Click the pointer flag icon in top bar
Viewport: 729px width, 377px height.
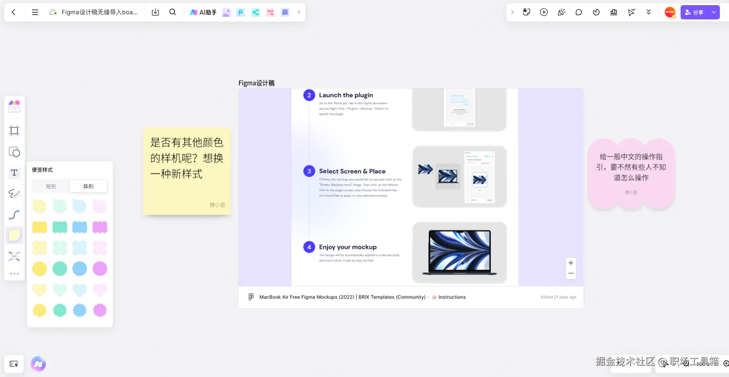pos(631,12)
